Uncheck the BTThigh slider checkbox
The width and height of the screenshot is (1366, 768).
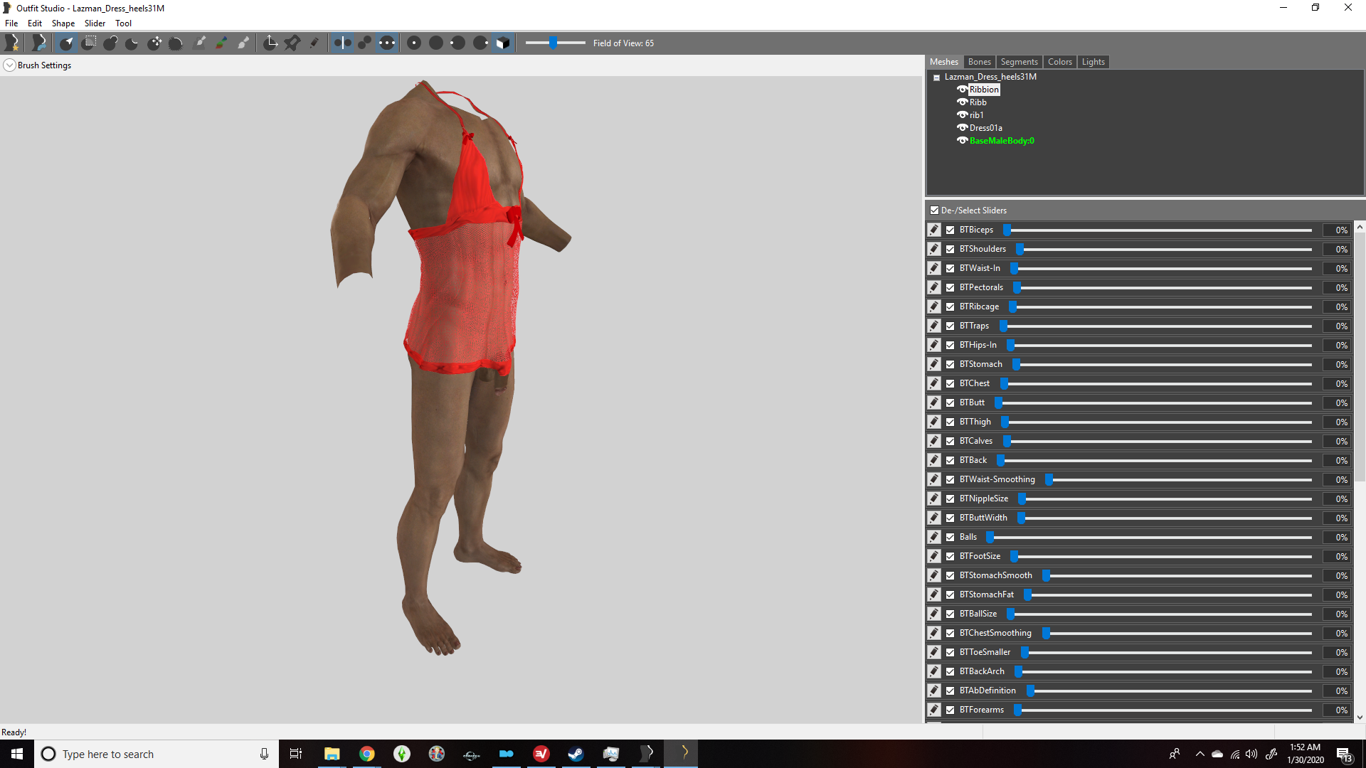point(950,422)
